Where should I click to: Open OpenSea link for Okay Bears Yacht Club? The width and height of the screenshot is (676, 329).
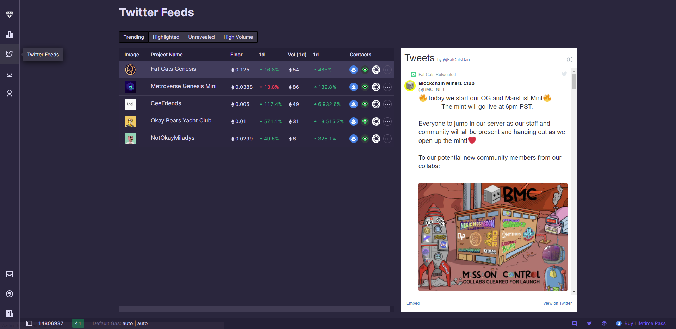354,121
